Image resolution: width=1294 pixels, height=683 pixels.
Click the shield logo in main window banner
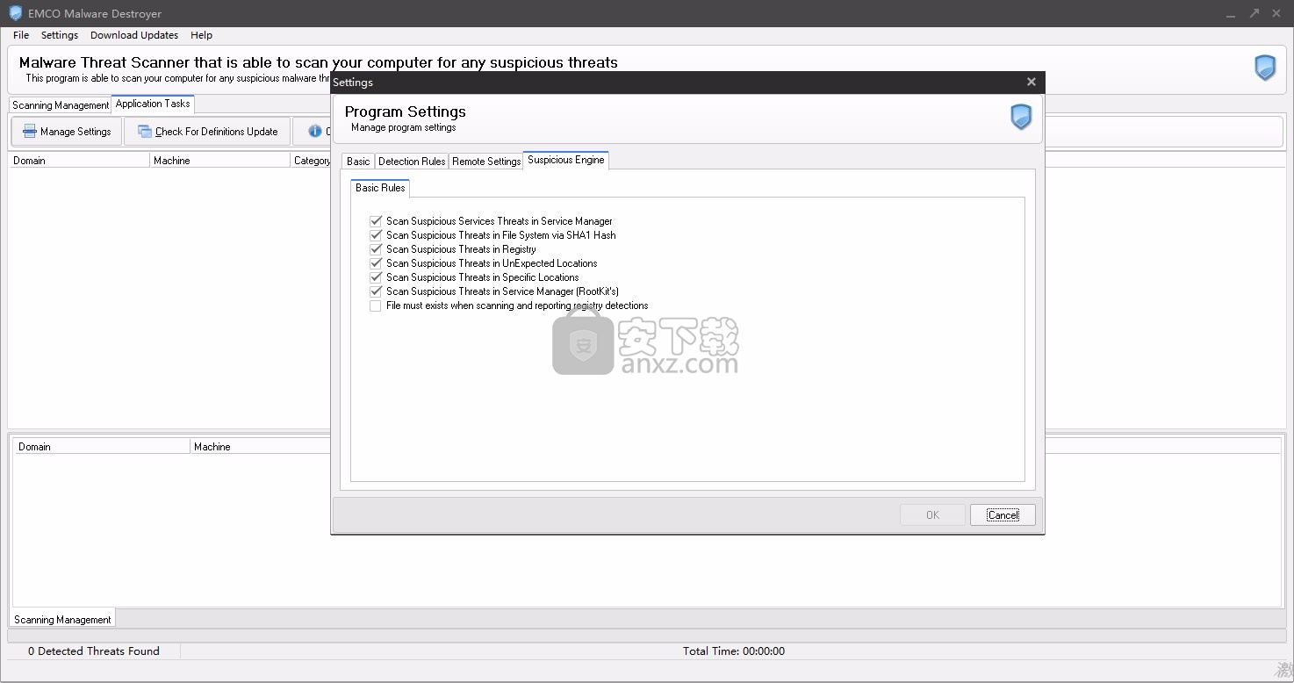[x=1265, y=68]
